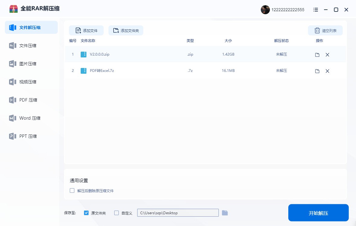The width and height of the screenshot is (356, 226).
Task: Click the save path input field
Action: [178, 213]
